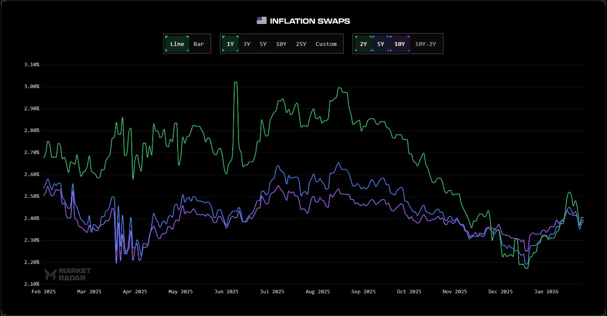
Task: Switch to the Bar chart type
Action: click(x=199, y=44)
